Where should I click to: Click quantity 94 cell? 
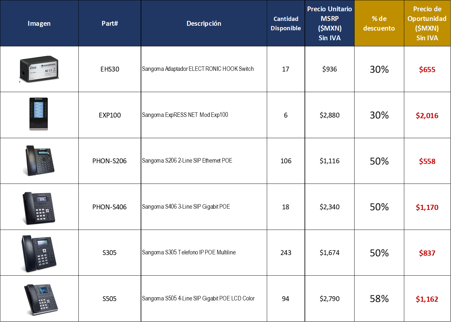tap(286, 299)
